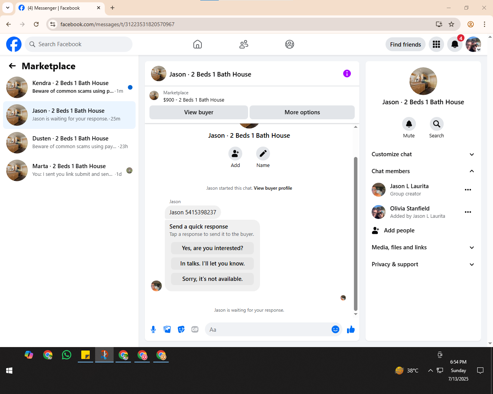Open the Kendra 2 Beds 1 Bath House chat
This screenshot has height=394, width=493.
pyautogui.click(x=69, y=87)
